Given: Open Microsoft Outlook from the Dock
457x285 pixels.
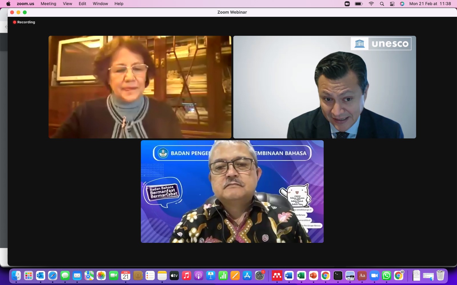Looking at the screenshot, I should [x=41, y=276].
